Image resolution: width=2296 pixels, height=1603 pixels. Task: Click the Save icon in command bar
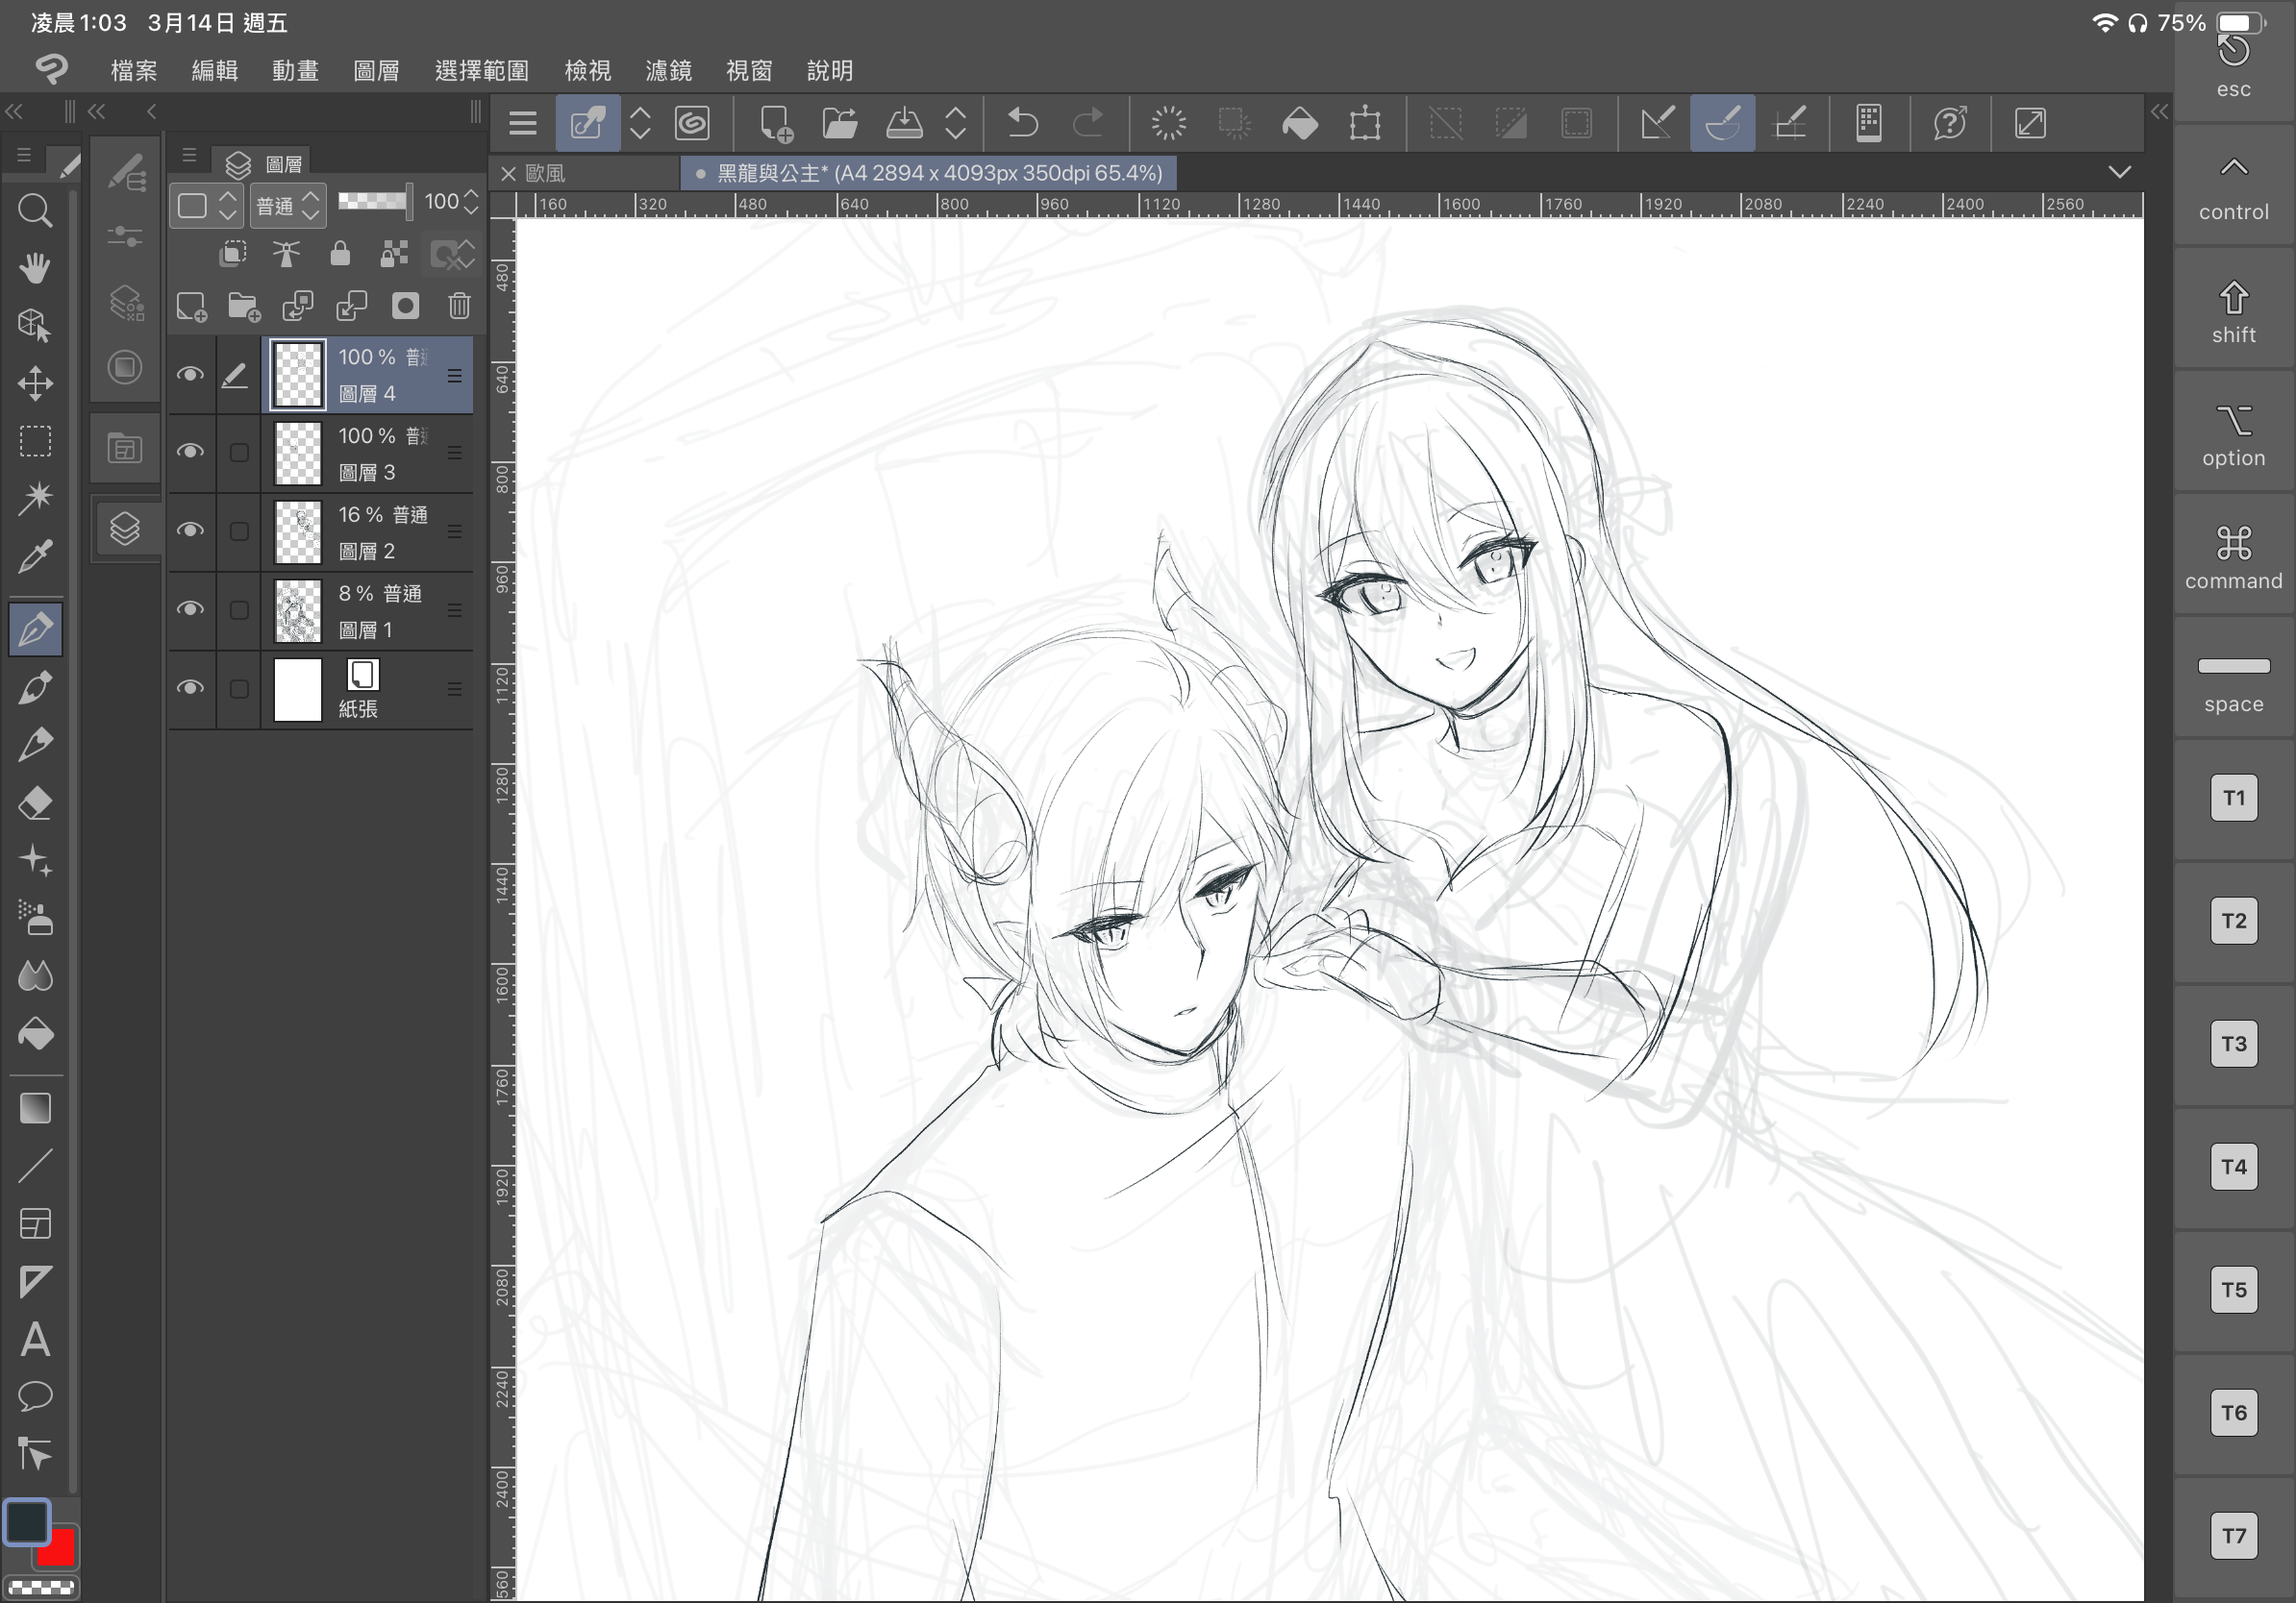tap(904, 123)
